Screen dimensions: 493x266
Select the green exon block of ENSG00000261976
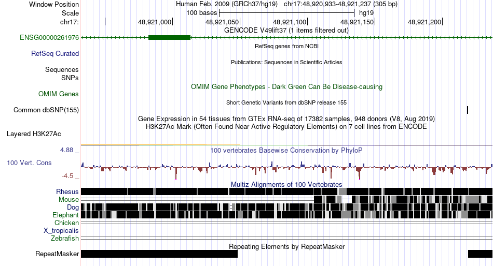(x=169, y=38)
